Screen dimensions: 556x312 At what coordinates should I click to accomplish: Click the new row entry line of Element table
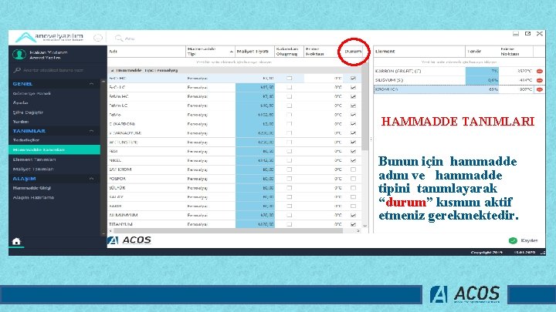tap(459, 62)
